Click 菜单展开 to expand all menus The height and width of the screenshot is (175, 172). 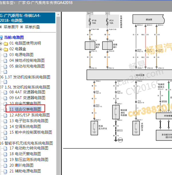[11, 27]
